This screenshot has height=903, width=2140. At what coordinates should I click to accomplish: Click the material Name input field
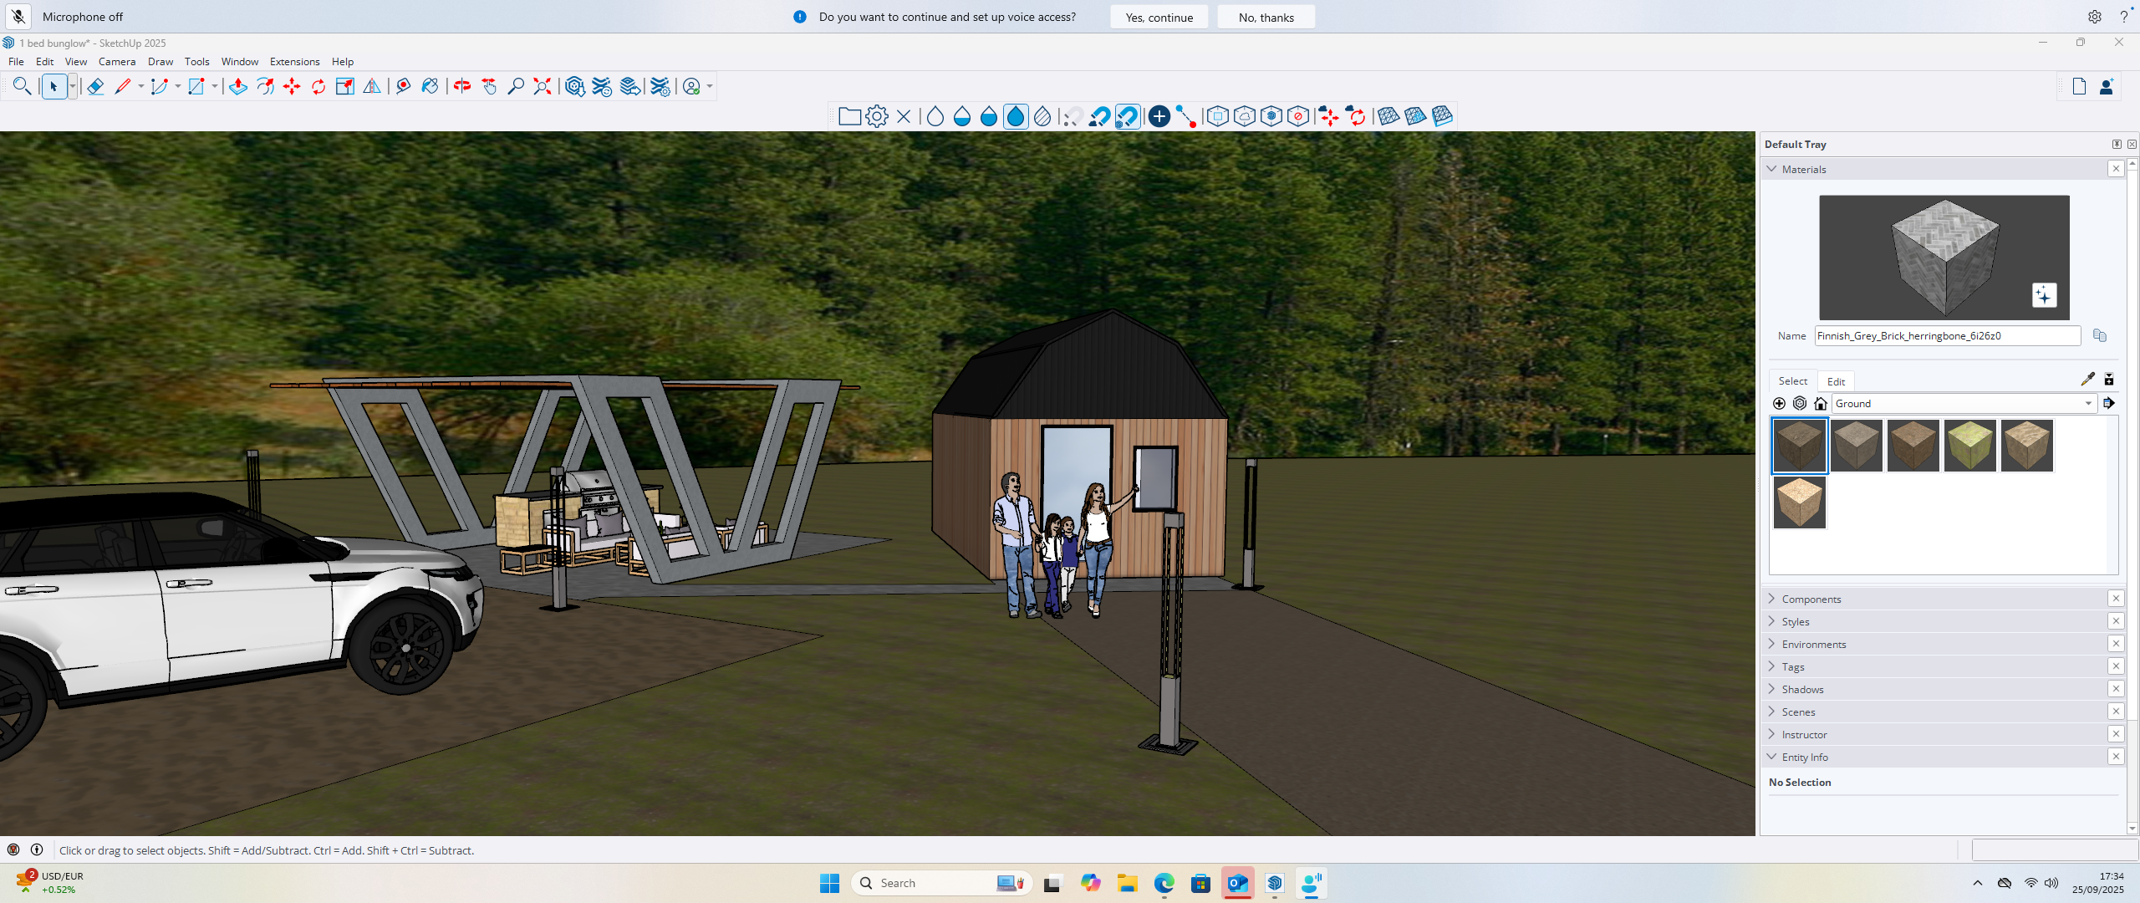click(x=1947, y=336)
